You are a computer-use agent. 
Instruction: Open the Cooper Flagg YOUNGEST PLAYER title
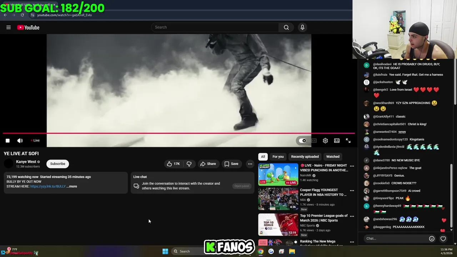click(323, 192)
